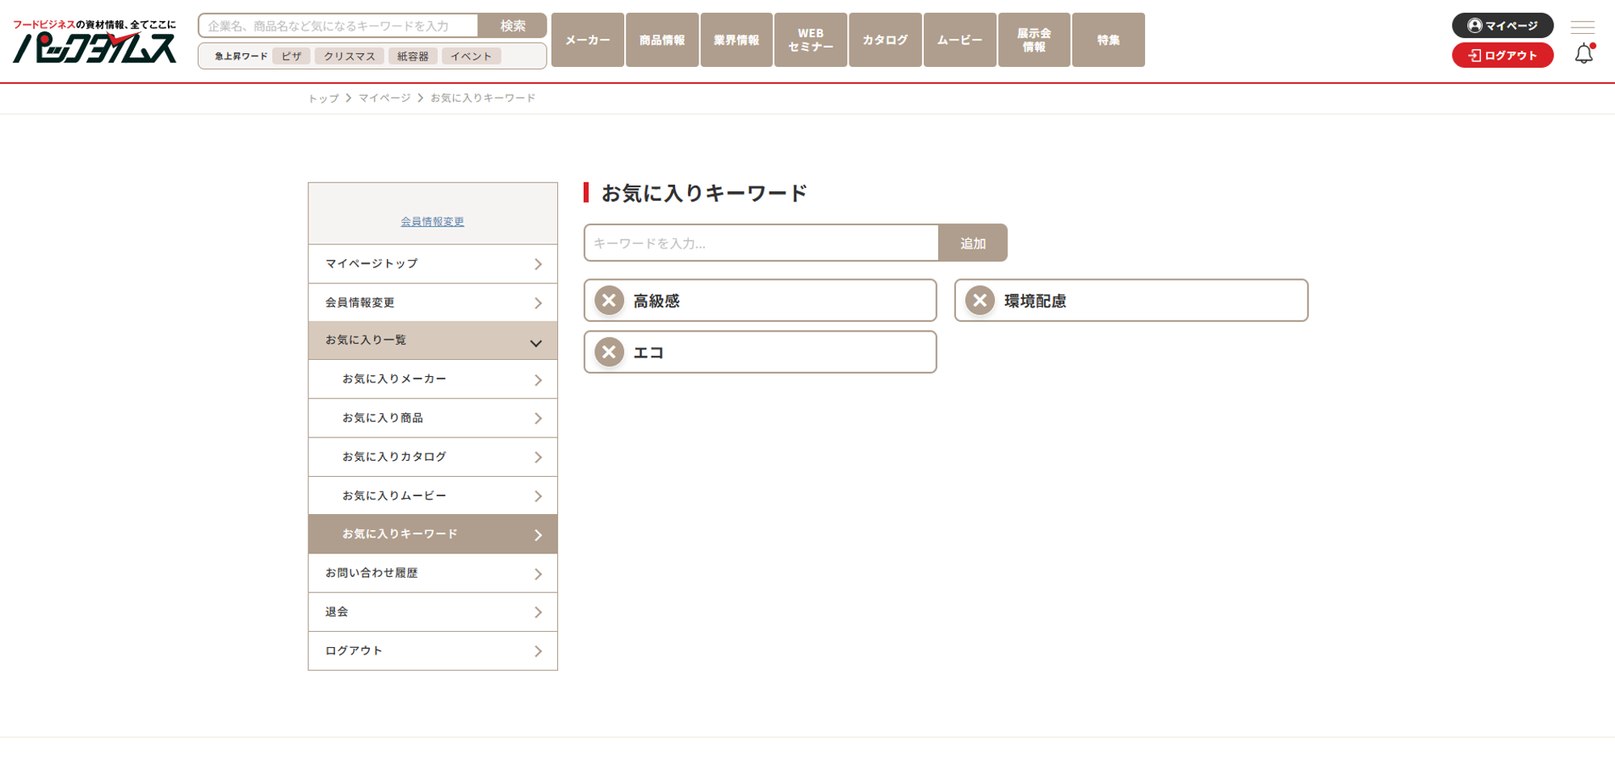This screenshot has height=769, width=1615.
Task: Collapse the お気に入り一覧 sidebar section
Action: 432,341
